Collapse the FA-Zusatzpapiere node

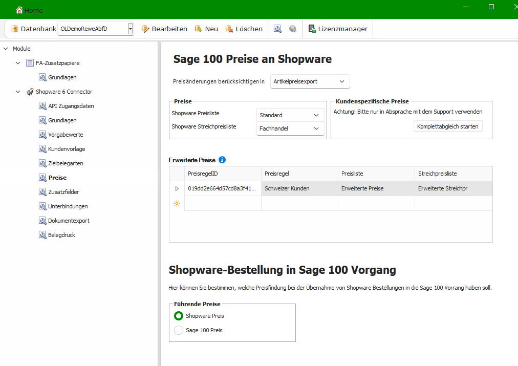tap(18, 63)
